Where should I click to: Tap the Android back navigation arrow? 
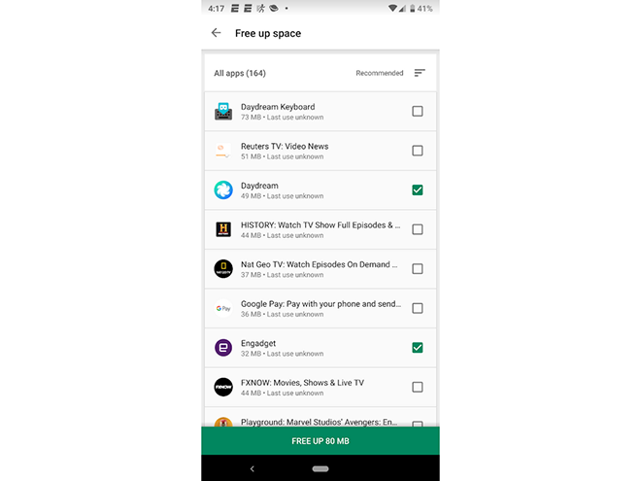(x=253, y=468)
